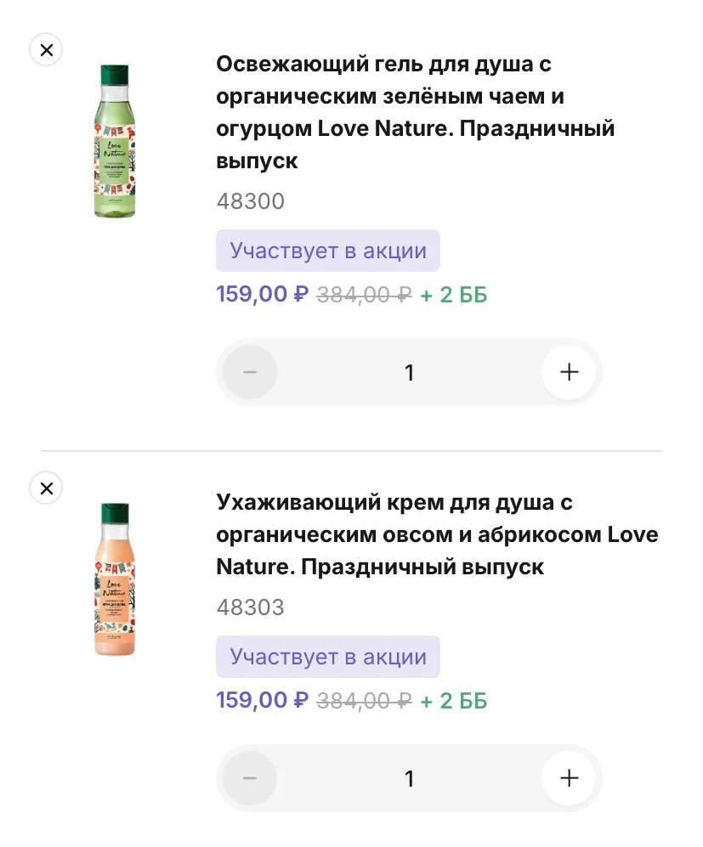Image resolution: width=703 pixels, height=847 pixels.
Task: Increase quantity of green tea shower gel
Action: 569,372
